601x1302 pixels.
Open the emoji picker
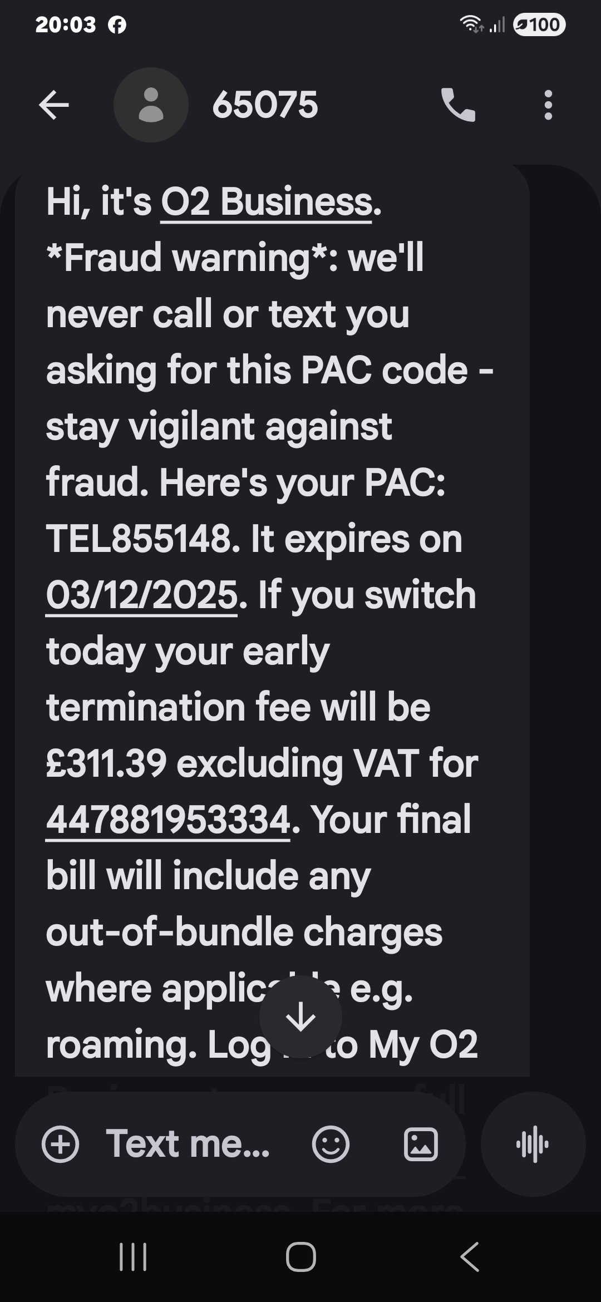click(x=331, y=1144)
